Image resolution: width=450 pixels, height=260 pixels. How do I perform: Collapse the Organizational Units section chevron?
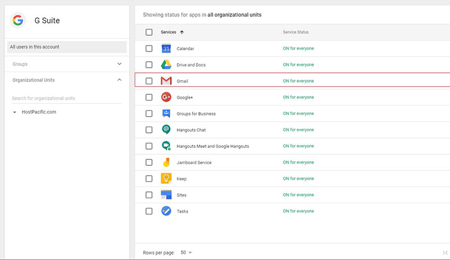pyautogui.click(x=120, y=80)
